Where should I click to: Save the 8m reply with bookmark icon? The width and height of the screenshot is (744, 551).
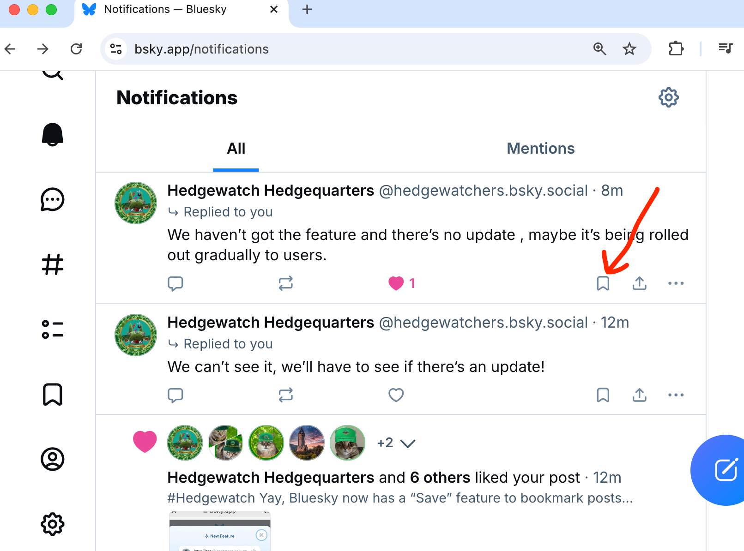tap(603, 283)
